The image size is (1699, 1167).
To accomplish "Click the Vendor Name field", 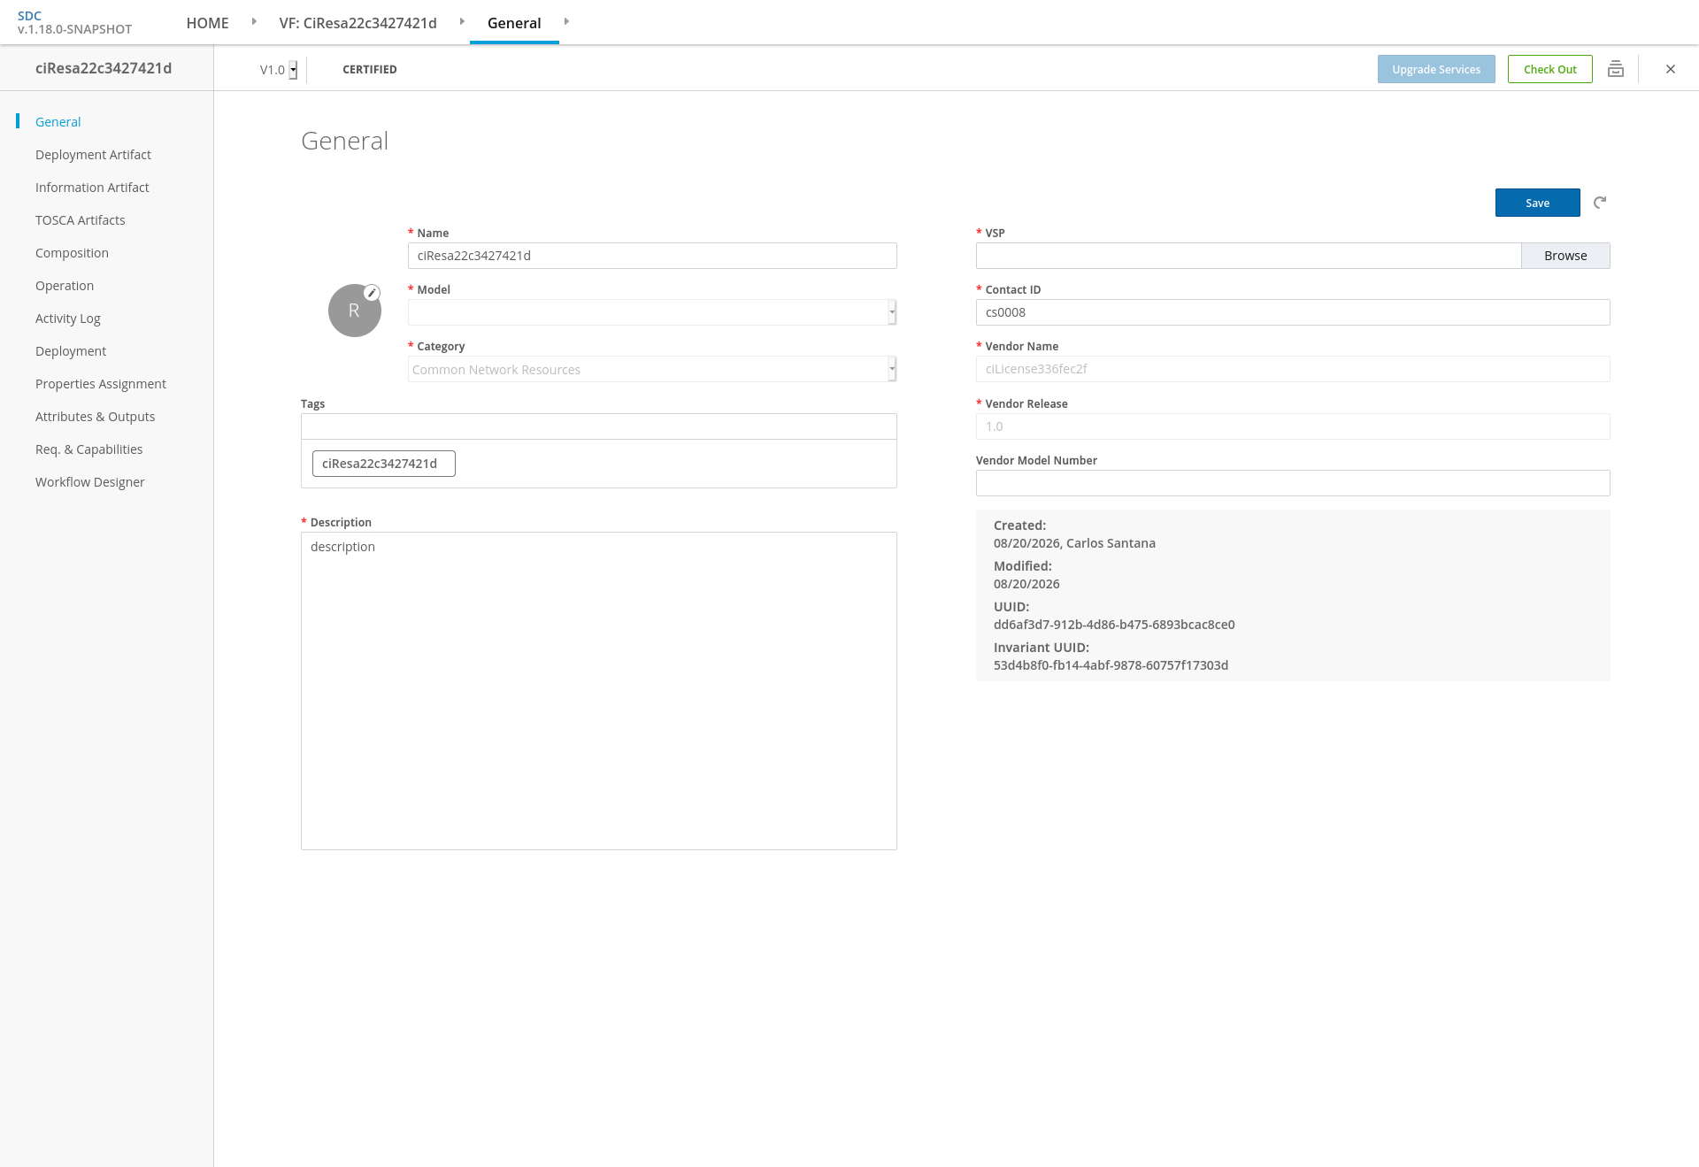I will pos(1293,369).
